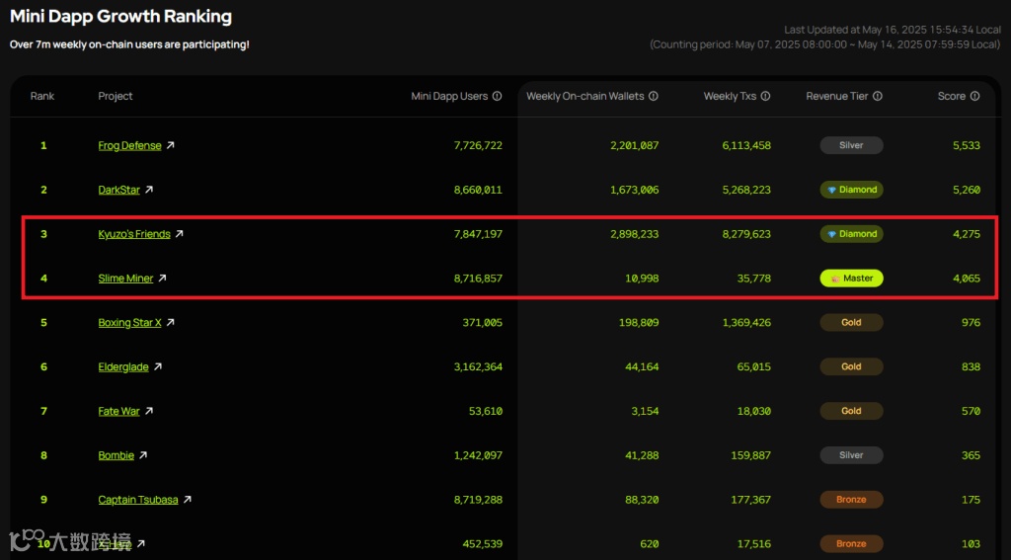Click the Revenue Tier column header
1011x560 pixels.
(837, 96)
